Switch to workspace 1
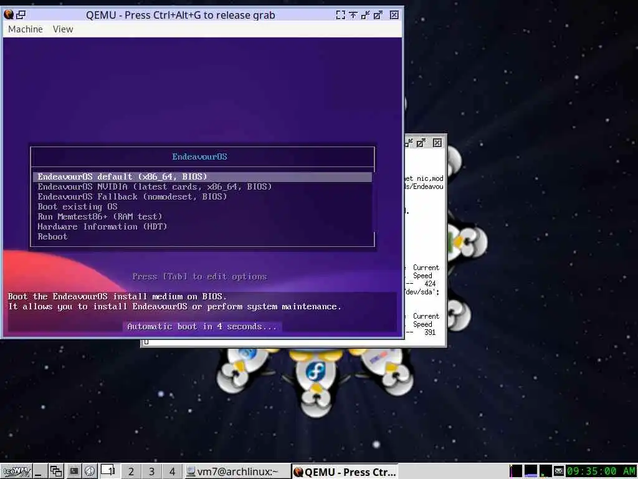Screen dimensions: 638x479 pos(110,472)
